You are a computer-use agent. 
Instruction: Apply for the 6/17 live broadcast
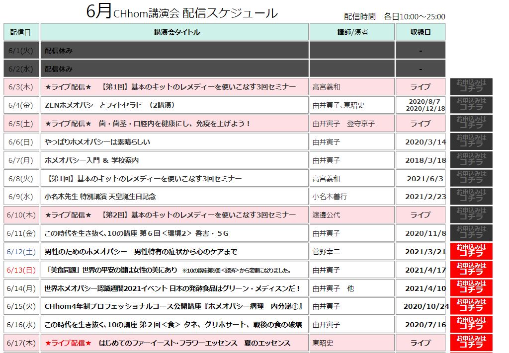tap(471, 343)
